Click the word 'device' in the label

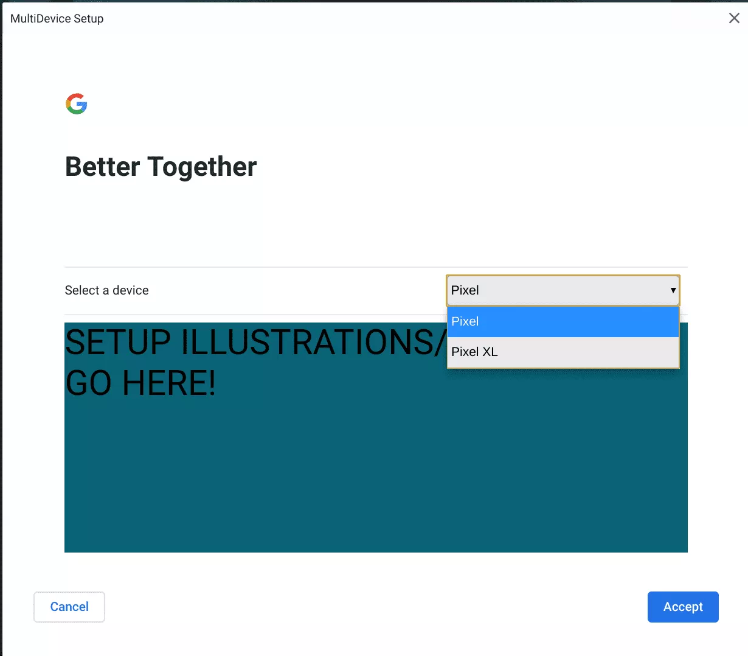pos(131,290)
